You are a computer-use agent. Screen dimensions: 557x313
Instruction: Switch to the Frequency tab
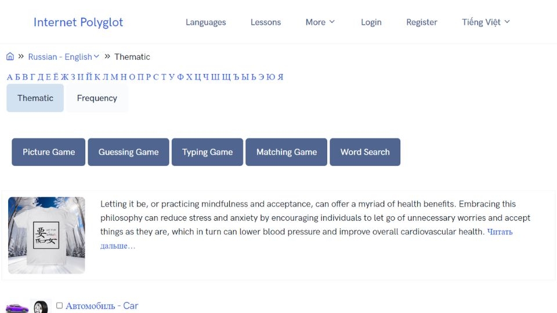point(97,98)
